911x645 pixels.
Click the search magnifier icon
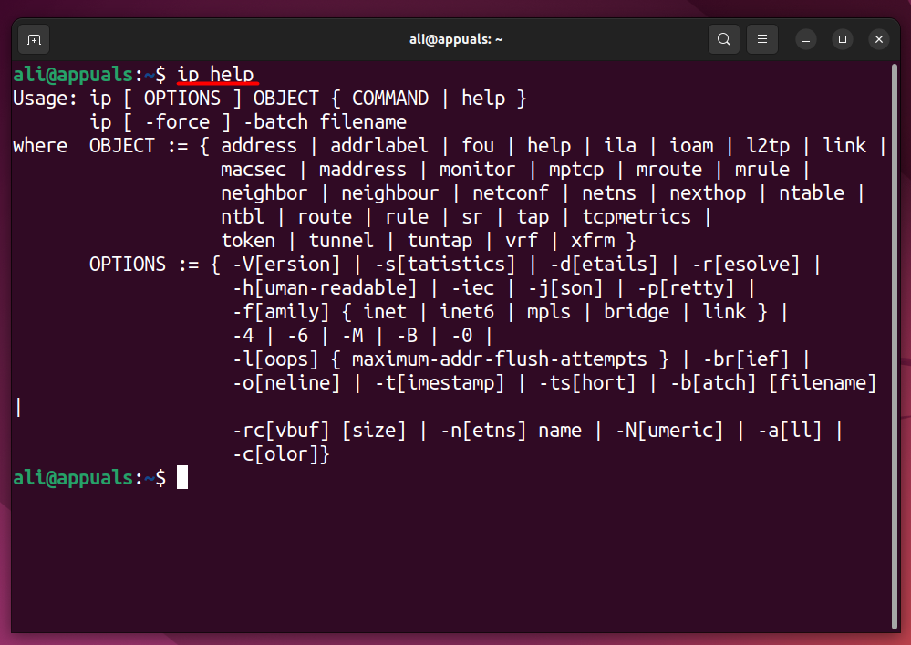[724, 39]
